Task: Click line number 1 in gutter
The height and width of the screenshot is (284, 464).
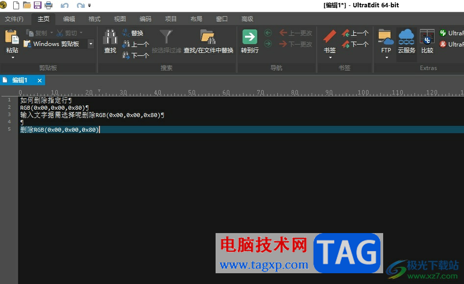Action: tap(9, 100)
